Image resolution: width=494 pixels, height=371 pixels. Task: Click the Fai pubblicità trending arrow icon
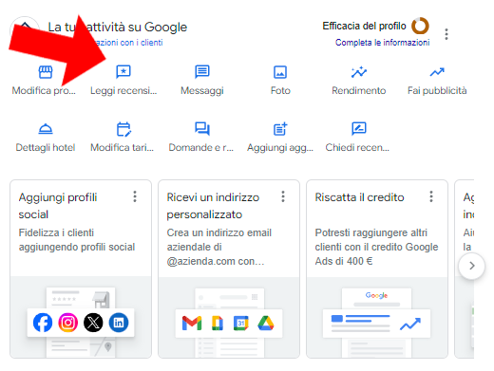pyautogui.click(x=437, y=72)
